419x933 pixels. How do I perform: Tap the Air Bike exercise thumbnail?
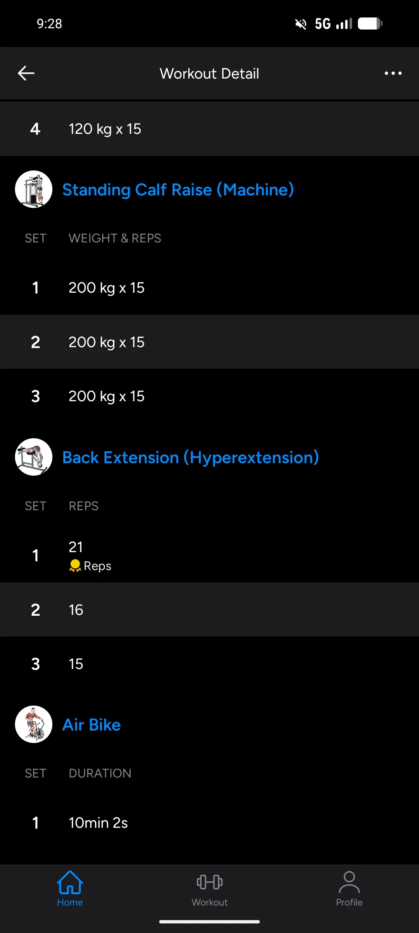tap(34, 724)
